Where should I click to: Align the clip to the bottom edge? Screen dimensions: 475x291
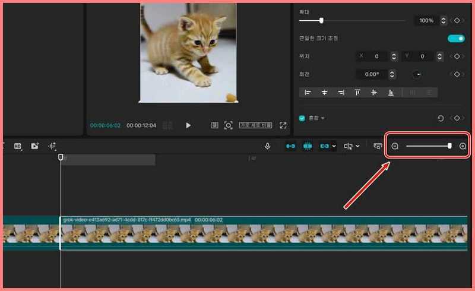tap(391, 92)
